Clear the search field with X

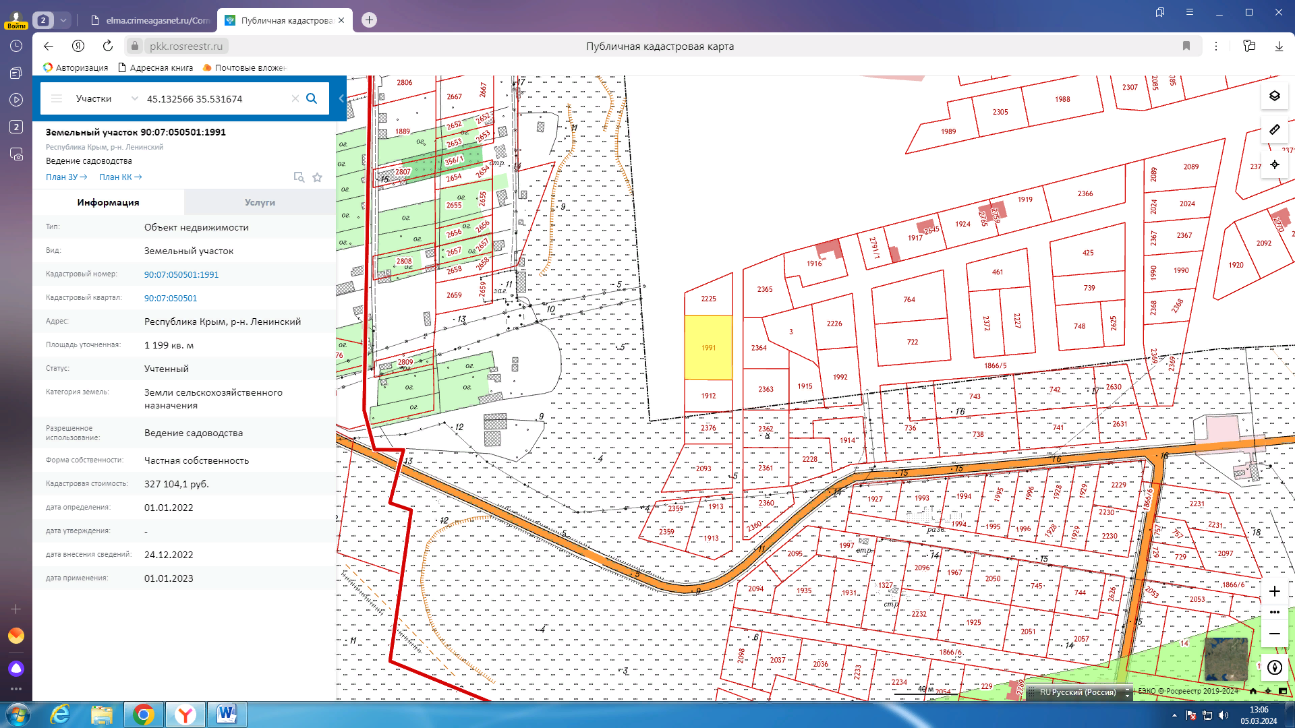coord(295,98)
